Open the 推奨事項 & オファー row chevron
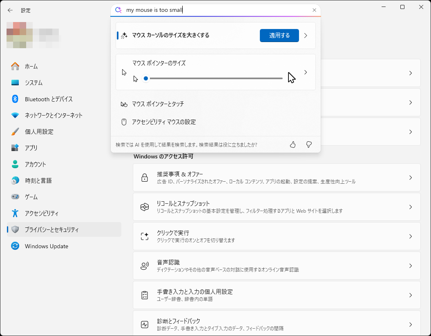The width and height of the screenshot is (431, 336). coord(410,177)
